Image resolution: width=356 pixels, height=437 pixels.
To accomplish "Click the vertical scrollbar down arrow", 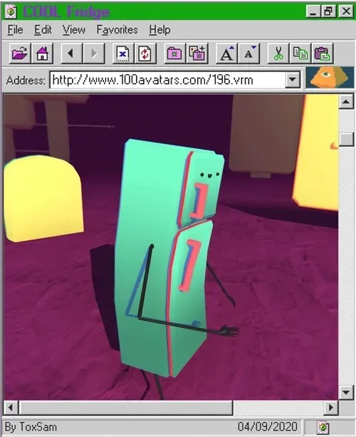I will coord(346,392).
